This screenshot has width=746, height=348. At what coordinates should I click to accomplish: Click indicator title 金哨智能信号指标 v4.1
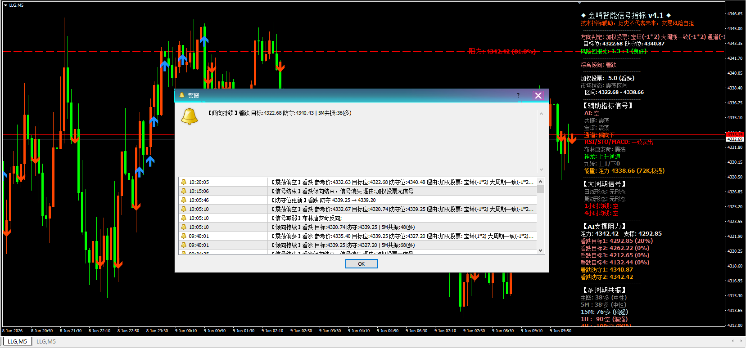click(626, 15)
